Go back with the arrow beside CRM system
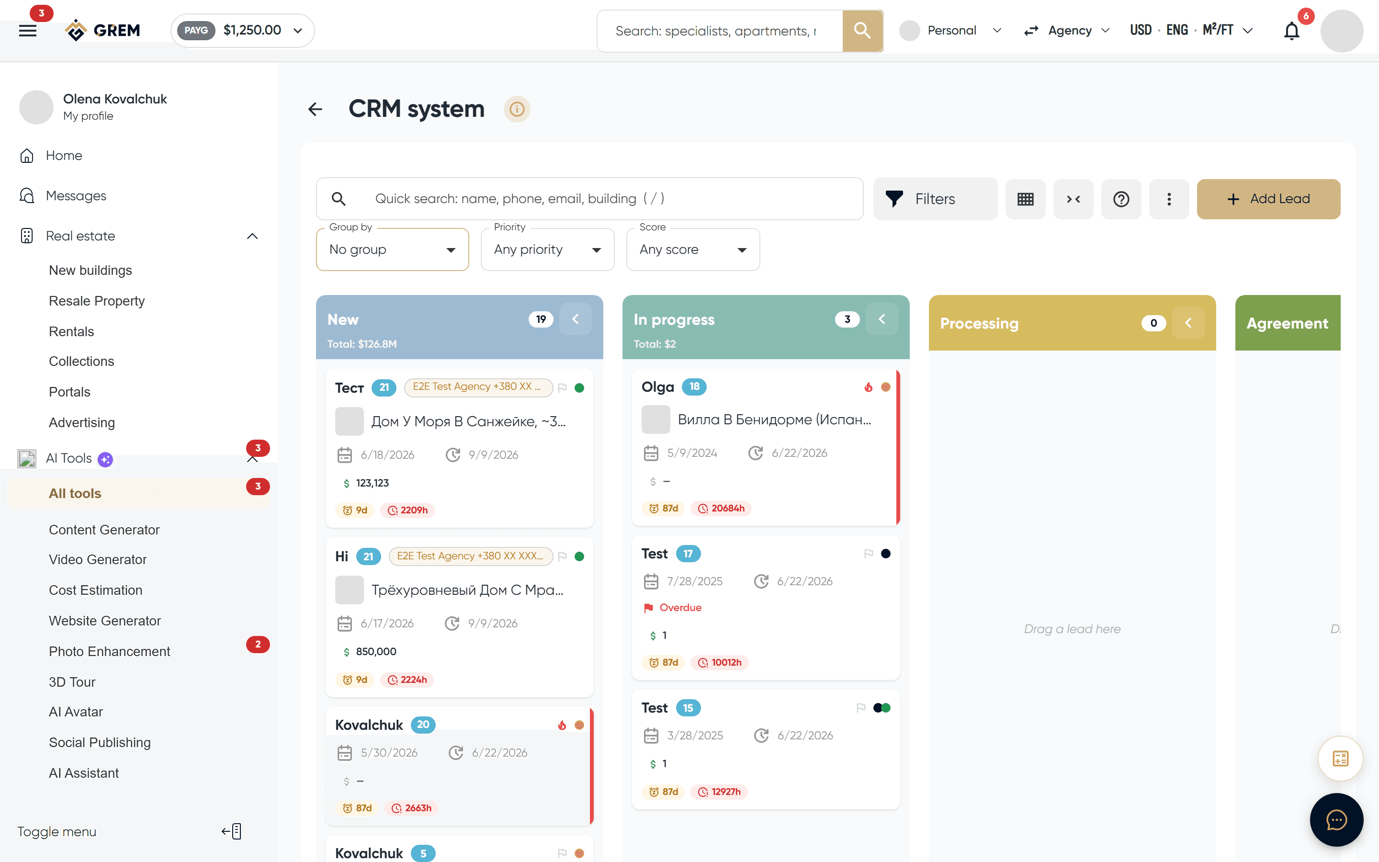1379x862 pixels. pos(315,109)
